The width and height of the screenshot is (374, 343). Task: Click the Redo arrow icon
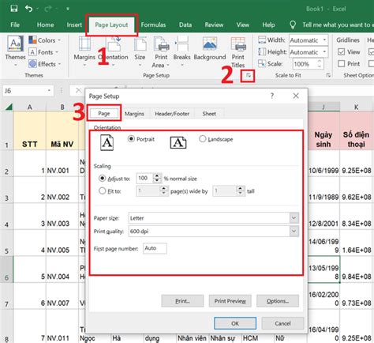pyautogui.click(x=48, y=9)
